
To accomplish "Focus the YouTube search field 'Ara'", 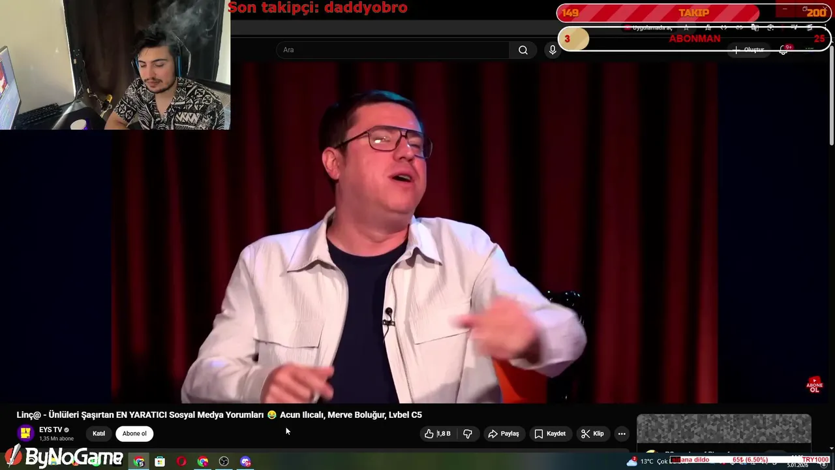I will [393, 50].
